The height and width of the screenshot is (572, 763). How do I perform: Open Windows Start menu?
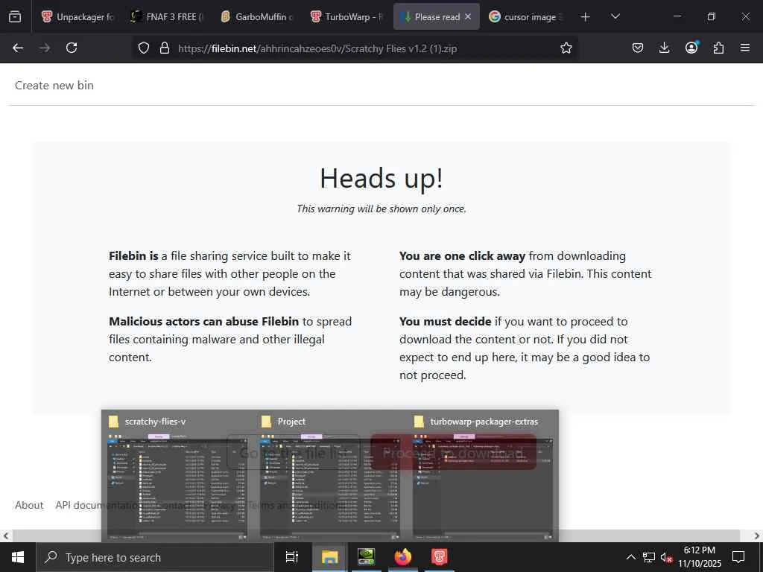(18, 557)
